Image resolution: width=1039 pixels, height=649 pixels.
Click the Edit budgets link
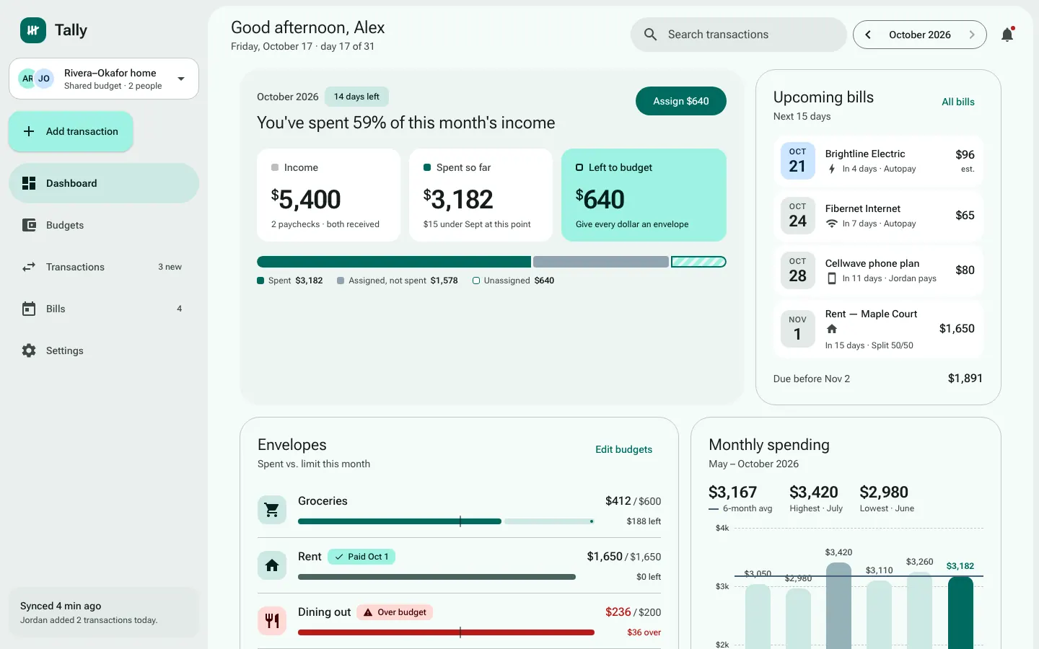[623, 449]
